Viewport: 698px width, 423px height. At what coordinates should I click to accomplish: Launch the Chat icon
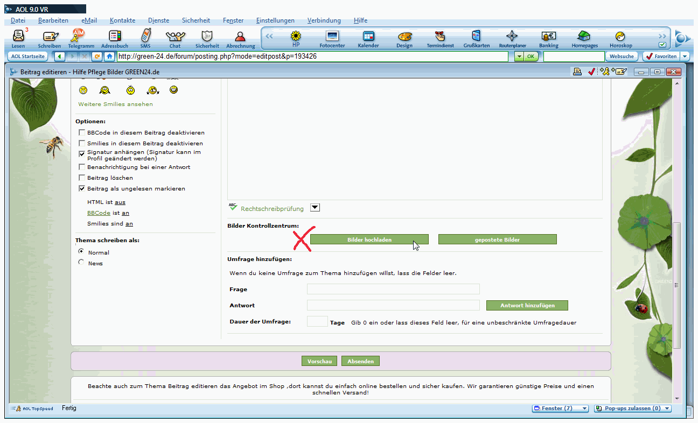[x=175, y=37]
